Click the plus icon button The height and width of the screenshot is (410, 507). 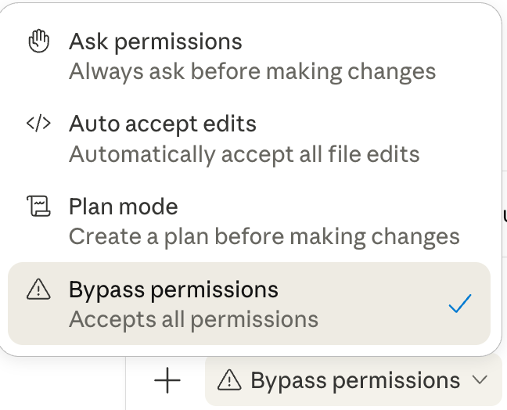(x=167, y=381)
